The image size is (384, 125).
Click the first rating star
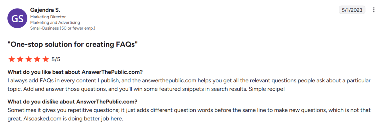[x=11, y=59]
